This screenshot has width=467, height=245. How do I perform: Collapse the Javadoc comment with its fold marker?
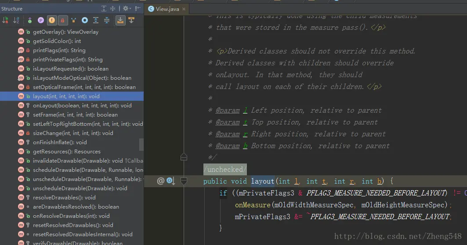click(x=184, y=157)
